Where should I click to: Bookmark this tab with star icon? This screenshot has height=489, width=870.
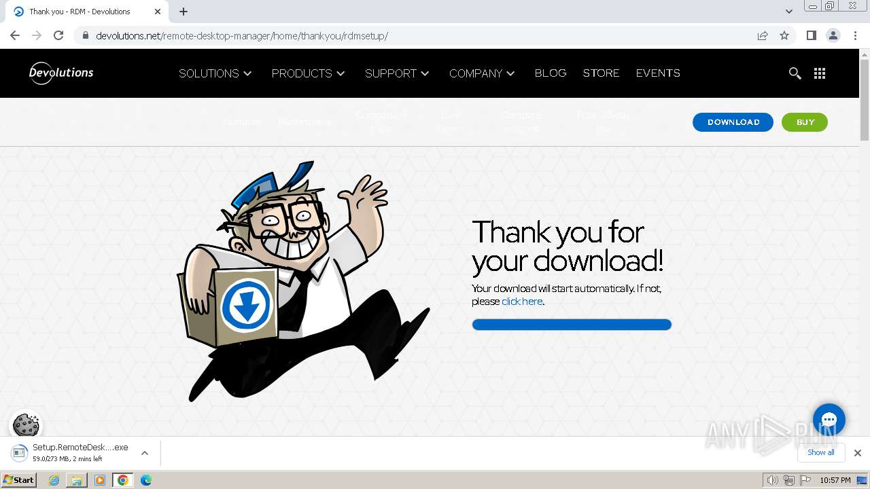784,35
